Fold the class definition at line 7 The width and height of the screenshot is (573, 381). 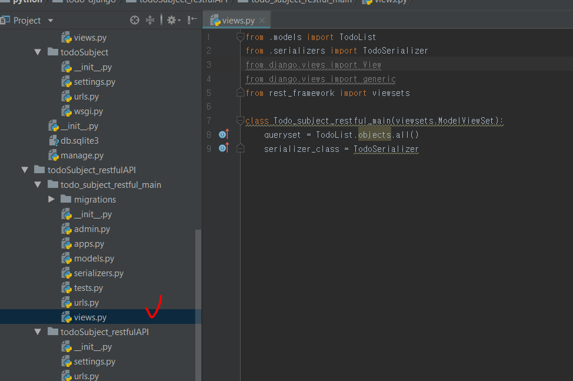click(240, 120)
